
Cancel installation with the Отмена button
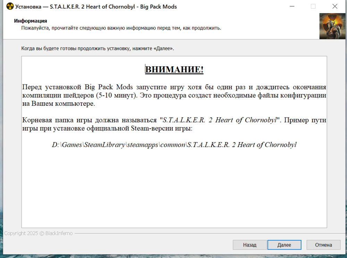[x=323, y=245]
